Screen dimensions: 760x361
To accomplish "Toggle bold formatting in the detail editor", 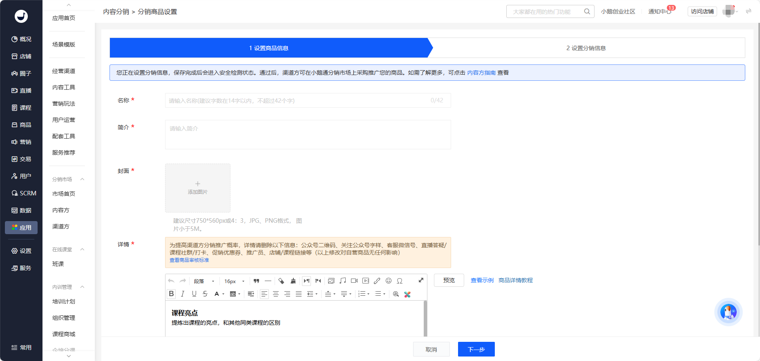I will pyautogui.click(x=172, y=294).
